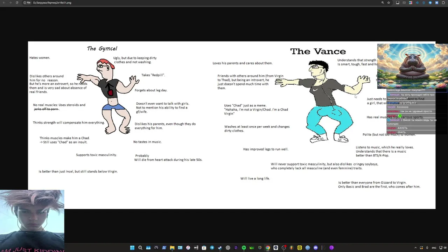This screenshot has width=448, height=252.
Task: Open Telegram from the taskbar
Action: tap(212, 248)
